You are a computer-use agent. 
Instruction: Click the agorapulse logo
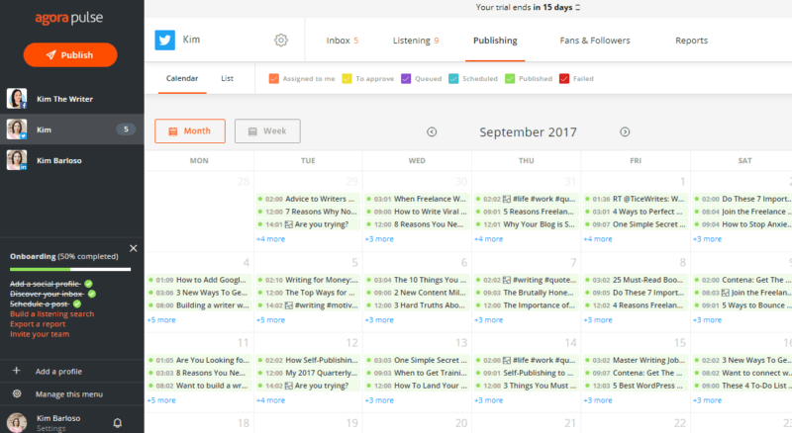click(x=69, y=19)
